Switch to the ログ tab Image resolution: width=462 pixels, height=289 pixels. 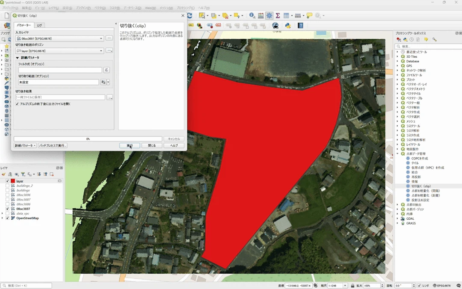tap(39, 25)
